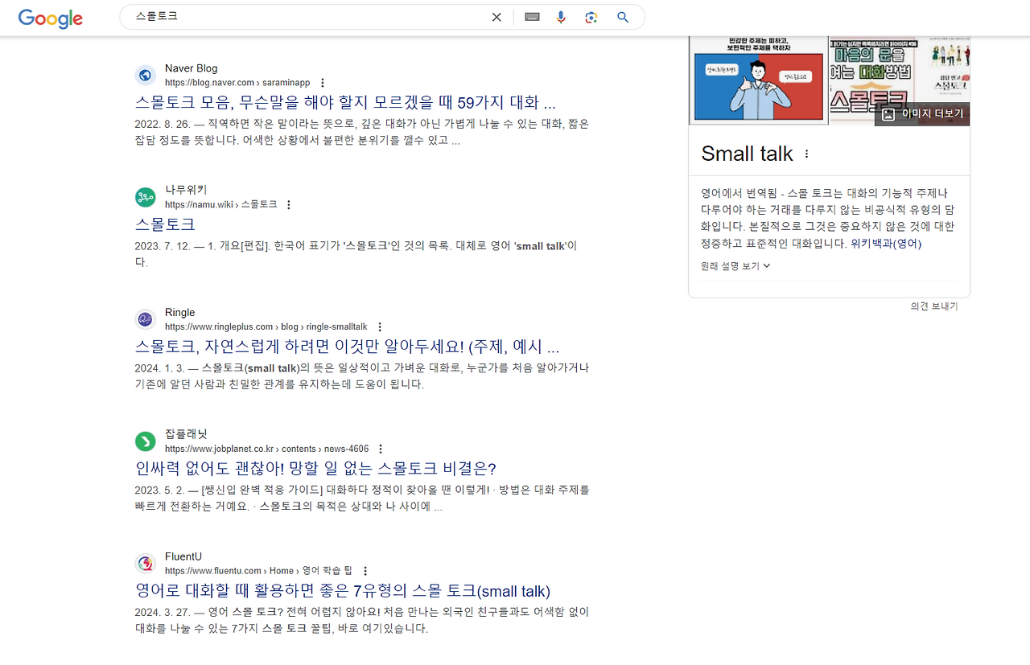Open the result 인싸력 없어도 괜찮아!
This screenshot has width=1030, height=665.
pyautogui.click(x=315, y=468)
